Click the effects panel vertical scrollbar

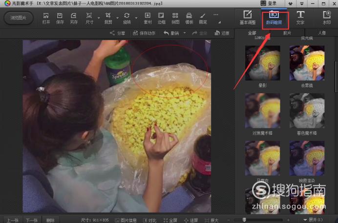tap(336, 77)
